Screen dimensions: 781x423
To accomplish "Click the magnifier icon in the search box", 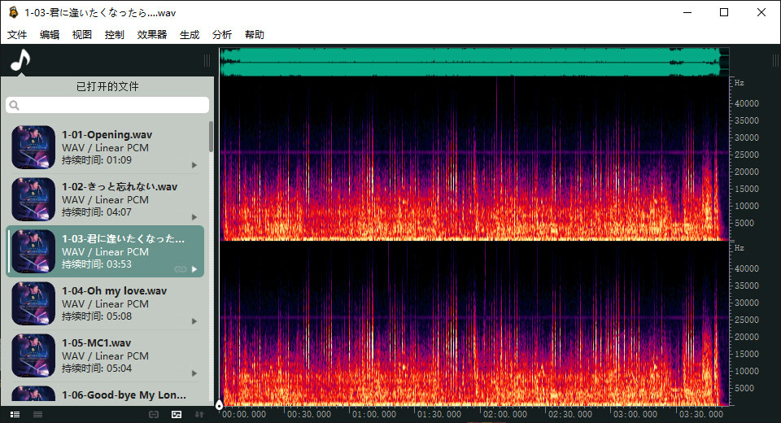I will pos(15,105).
